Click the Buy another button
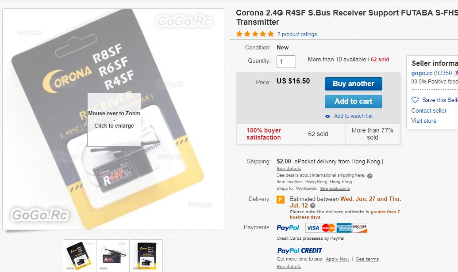458x272 pixels. pos(354,83)
